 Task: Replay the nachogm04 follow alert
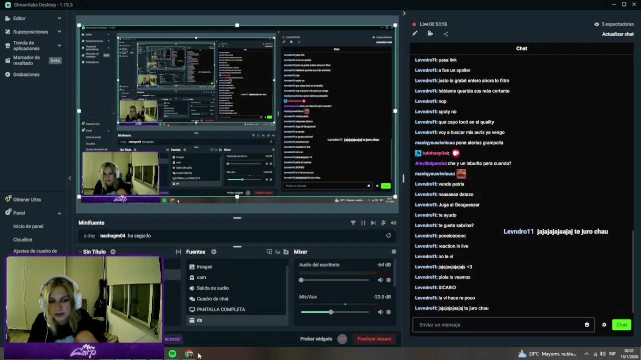388,235
